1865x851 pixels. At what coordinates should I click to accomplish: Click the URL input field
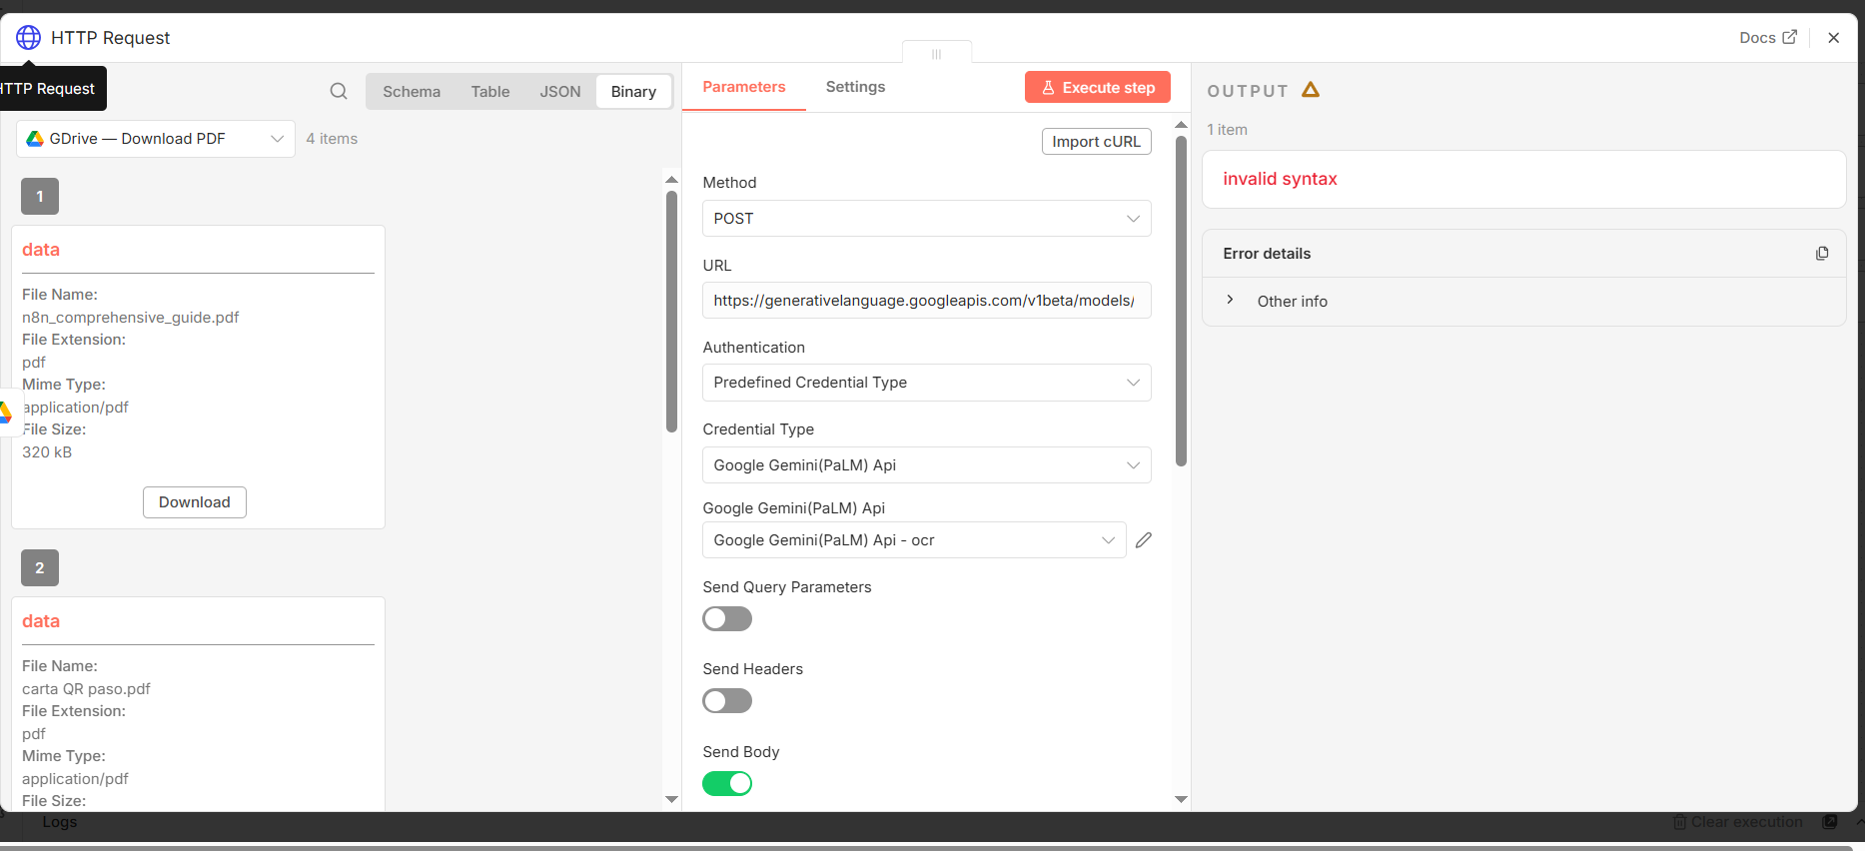(927, 301)
